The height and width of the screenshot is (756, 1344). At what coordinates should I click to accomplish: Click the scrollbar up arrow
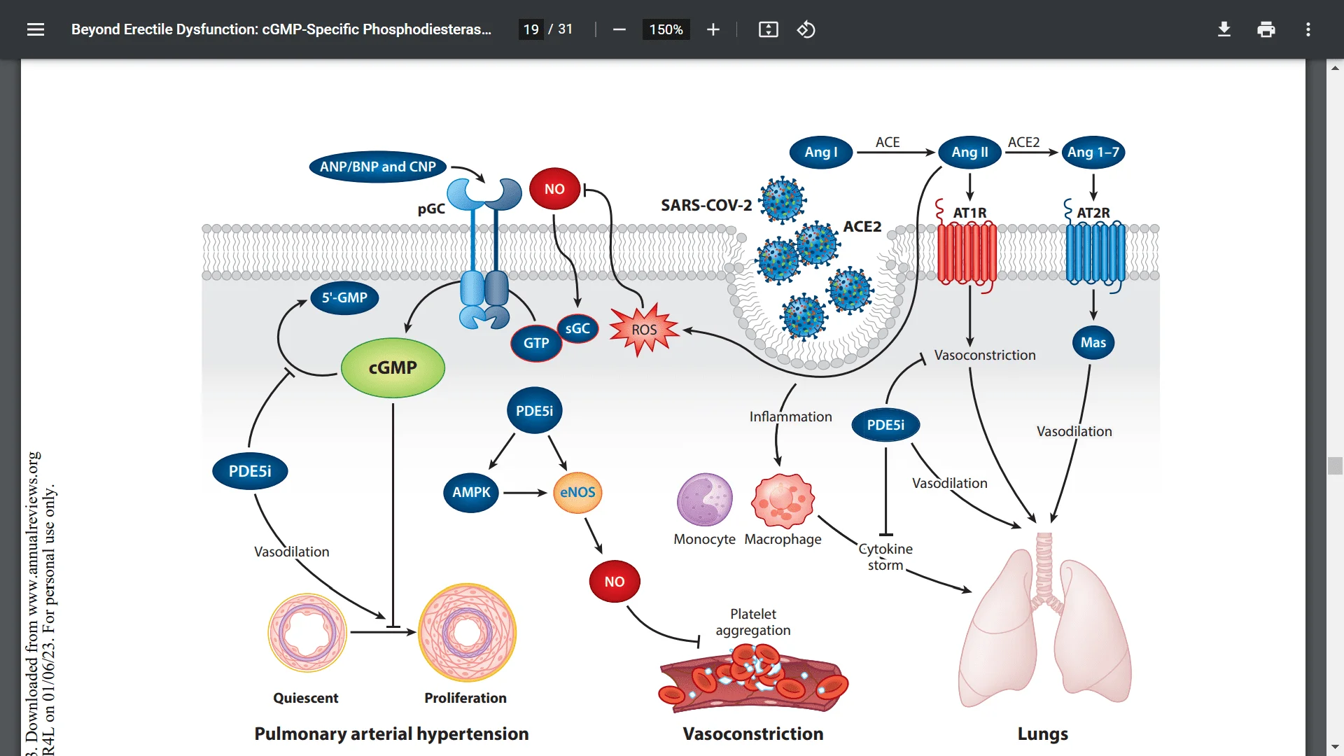[x=1335, y=68]
